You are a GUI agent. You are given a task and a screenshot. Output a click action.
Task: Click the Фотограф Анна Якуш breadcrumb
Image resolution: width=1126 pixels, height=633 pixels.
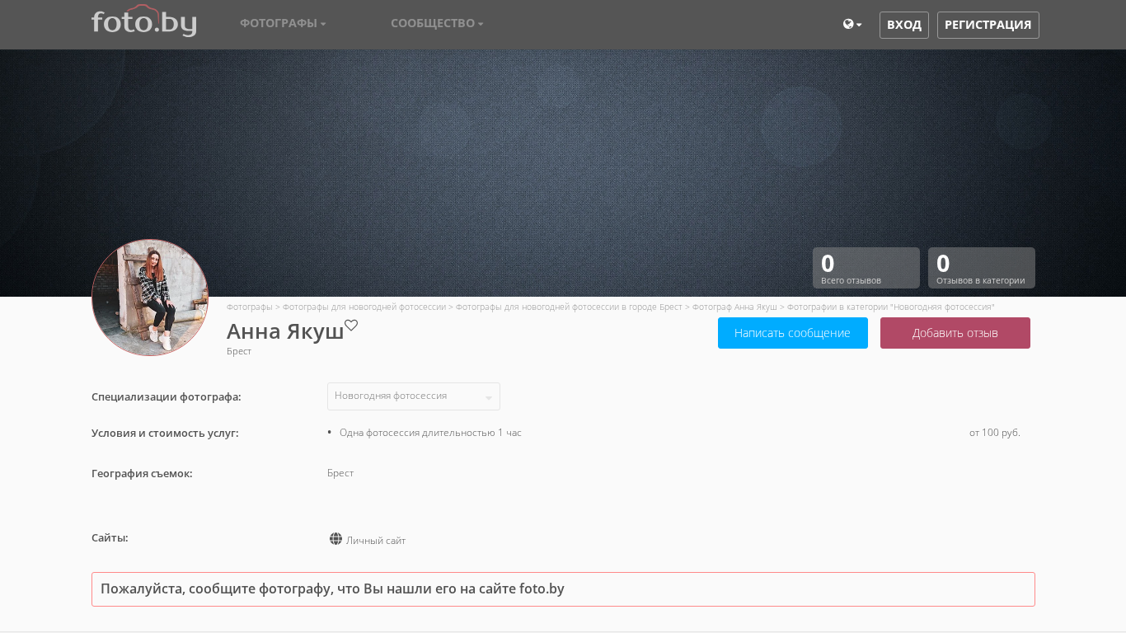[x=734, y=307]
